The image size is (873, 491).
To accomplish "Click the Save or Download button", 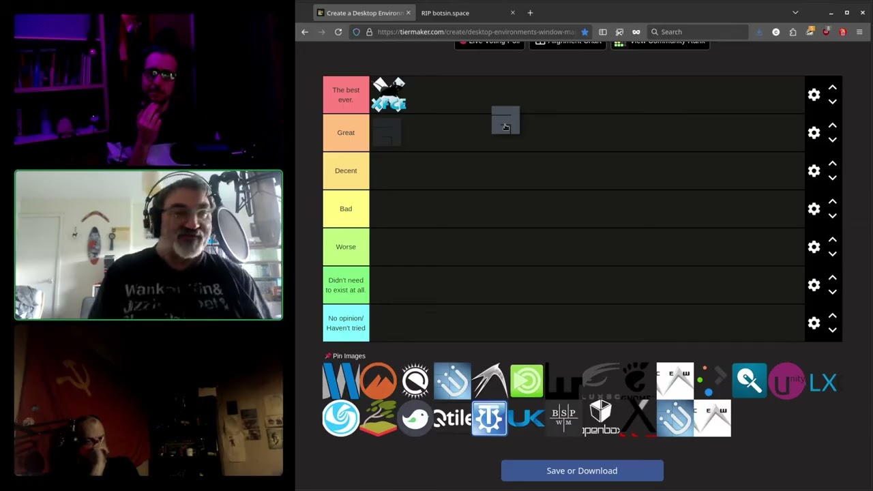I will pos(582,471).
